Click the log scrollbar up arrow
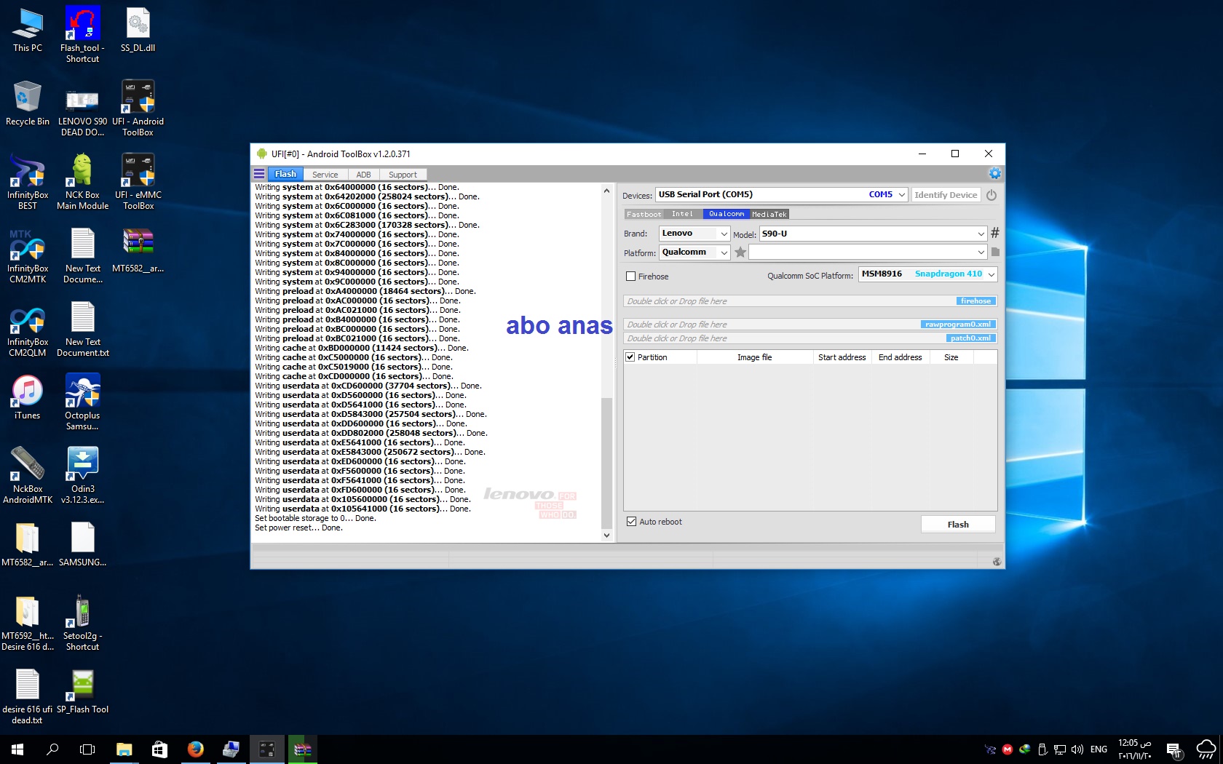1223x764 pixels. click(606, 191)
